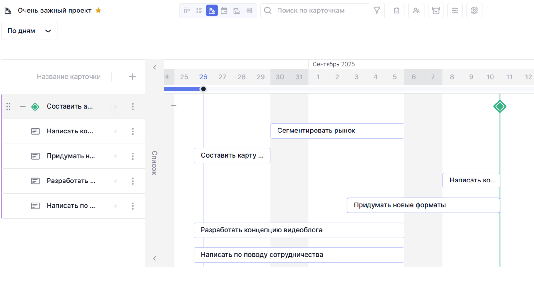The width and height of the screenshot is (534, 285).
Task: Click the "Сентябрь 2025" month label
Action: [334, 64]
